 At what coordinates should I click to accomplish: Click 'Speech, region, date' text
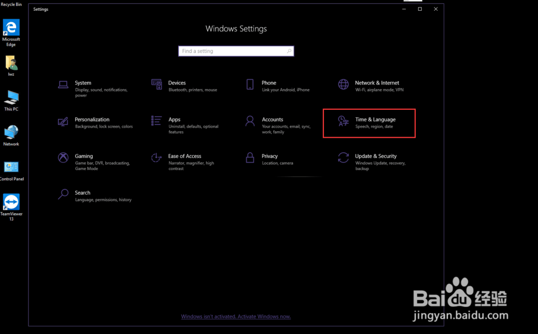[374, 126]
